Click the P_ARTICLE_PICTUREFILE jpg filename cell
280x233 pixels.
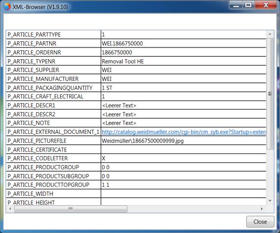[183, 141]
